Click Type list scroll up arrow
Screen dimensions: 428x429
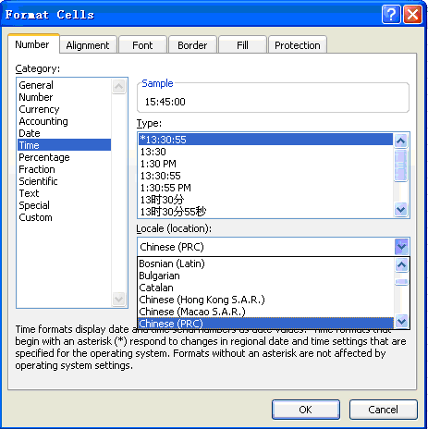[401, 141]
